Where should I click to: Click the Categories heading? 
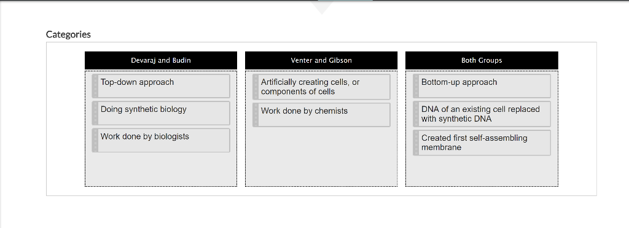pyautogui.click(x=68, y=34)
